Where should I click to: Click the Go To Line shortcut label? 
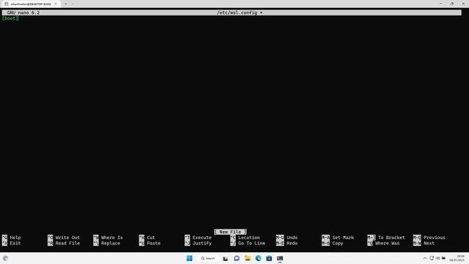click(x=252, y=243)
